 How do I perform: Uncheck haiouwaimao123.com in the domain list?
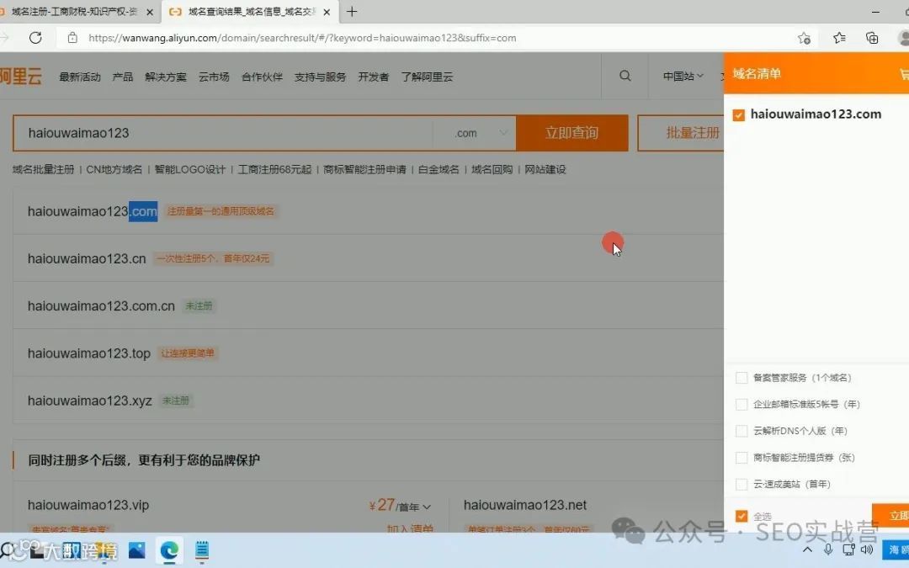(x=739, y=114)
